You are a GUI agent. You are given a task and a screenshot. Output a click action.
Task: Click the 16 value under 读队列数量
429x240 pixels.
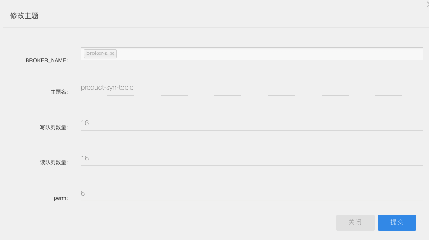(x=85, y=158)
